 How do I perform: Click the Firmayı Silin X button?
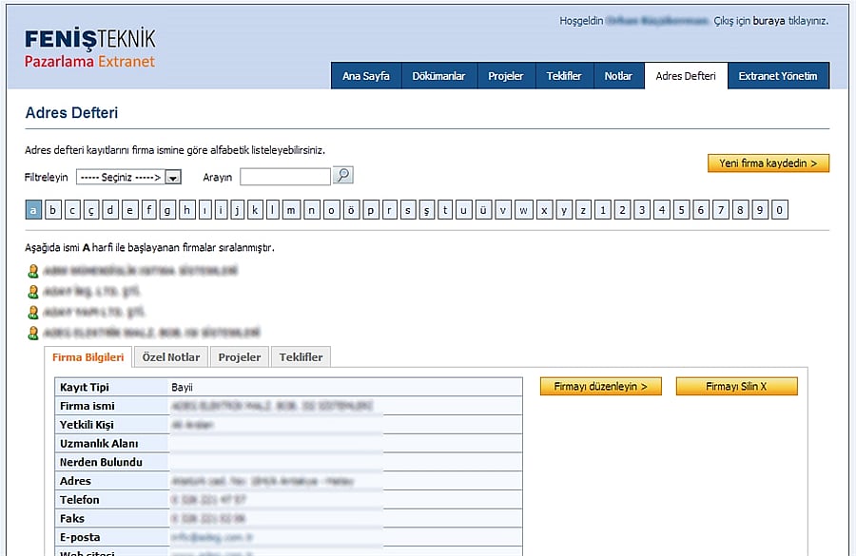736,386
